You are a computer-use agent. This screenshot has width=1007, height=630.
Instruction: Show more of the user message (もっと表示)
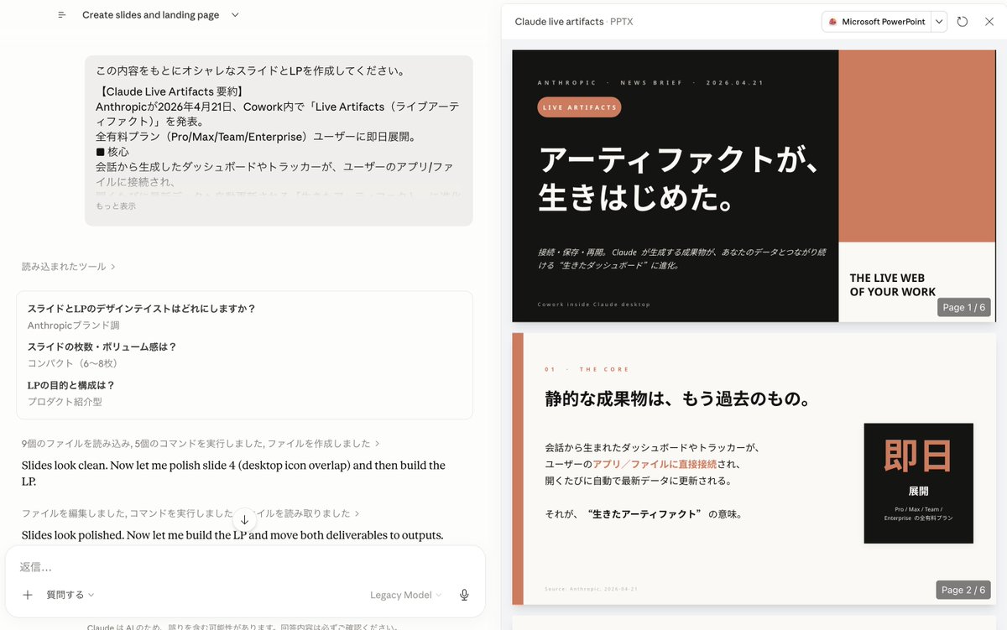[x=116, y=206]
